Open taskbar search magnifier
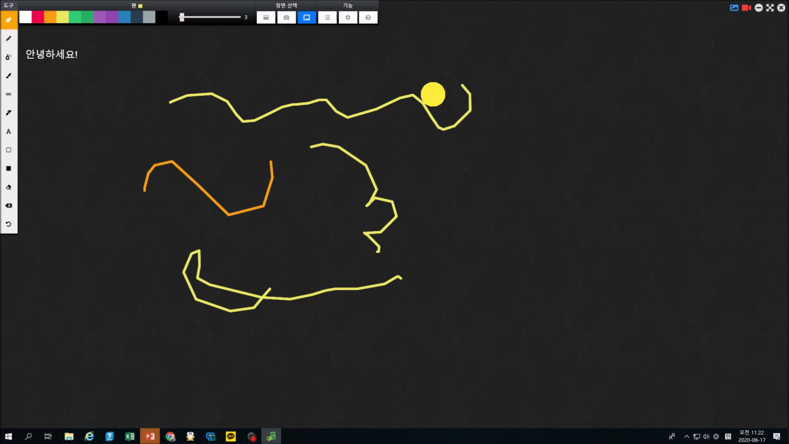 (x=28, y=436)
